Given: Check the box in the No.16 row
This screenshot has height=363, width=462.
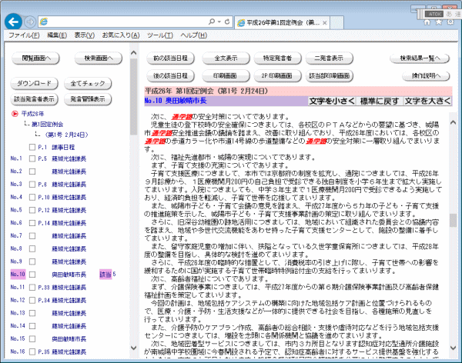Looking at the screenshot, I should [32, 351].
